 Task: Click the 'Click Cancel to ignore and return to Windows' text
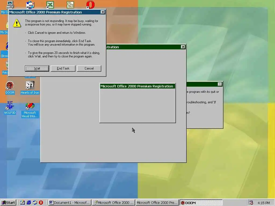click(x=57, y=33)
